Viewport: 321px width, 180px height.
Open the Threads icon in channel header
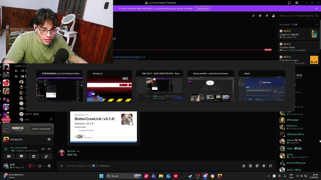253,15
